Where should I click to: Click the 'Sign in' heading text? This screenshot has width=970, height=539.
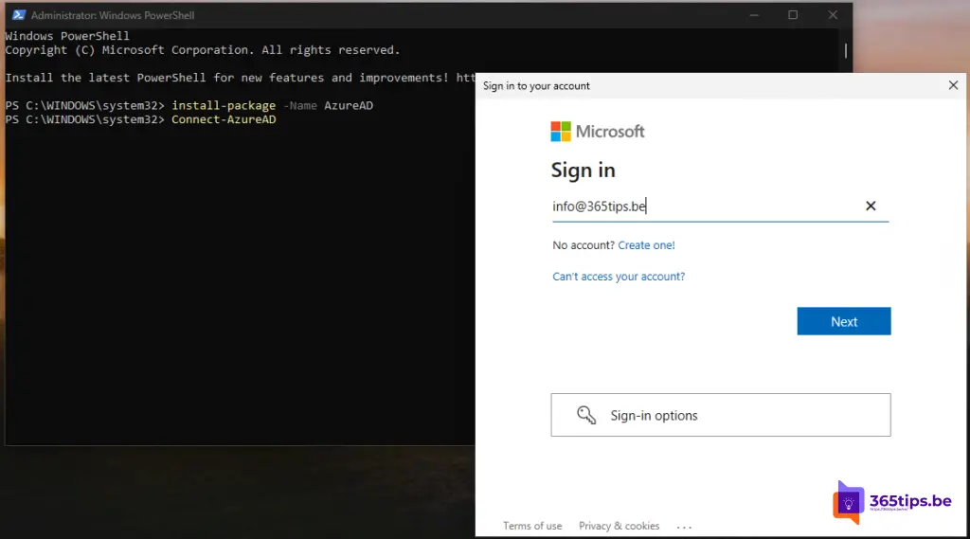583,171
